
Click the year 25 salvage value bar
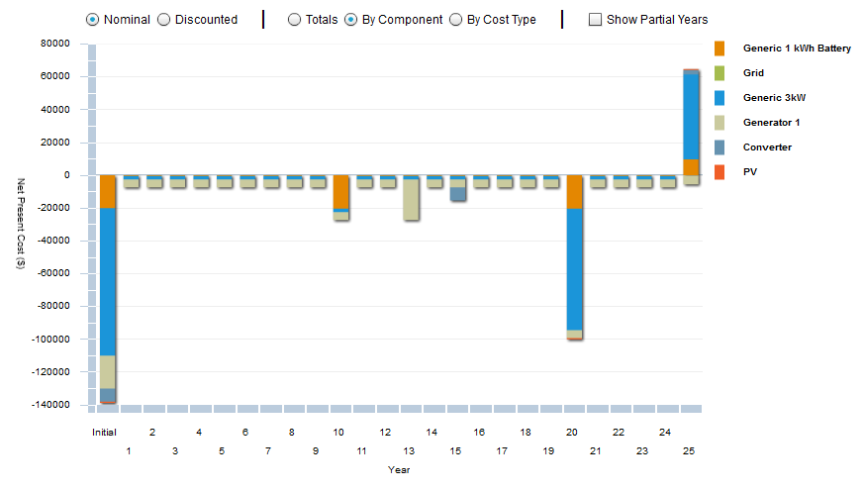pos(691,119)
